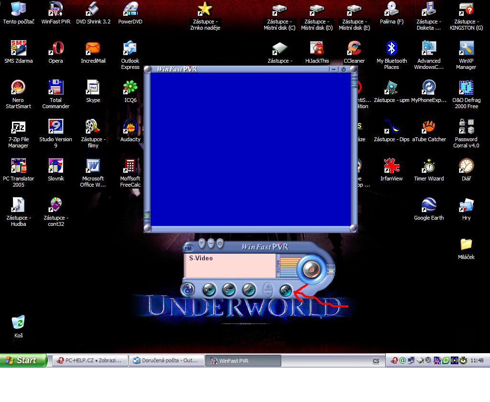
Task: Switch to FM radio mode
Action: click(188, 248)
